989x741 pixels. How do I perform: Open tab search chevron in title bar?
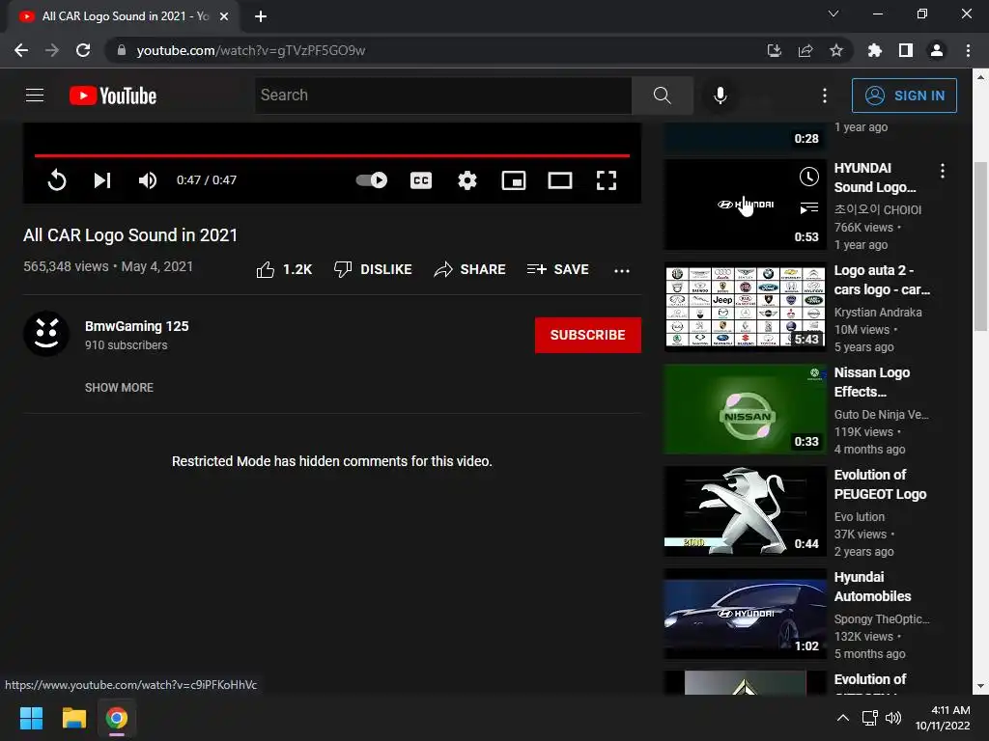point(834,14)
